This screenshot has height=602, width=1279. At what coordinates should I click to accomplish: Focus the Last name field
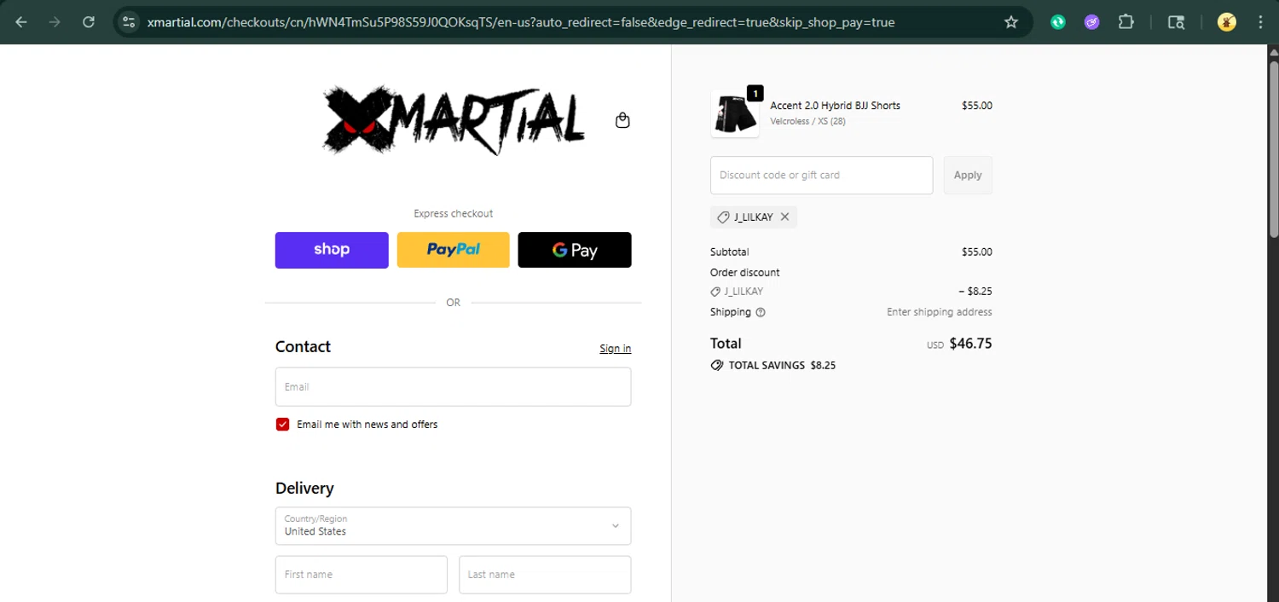point(545,575)
